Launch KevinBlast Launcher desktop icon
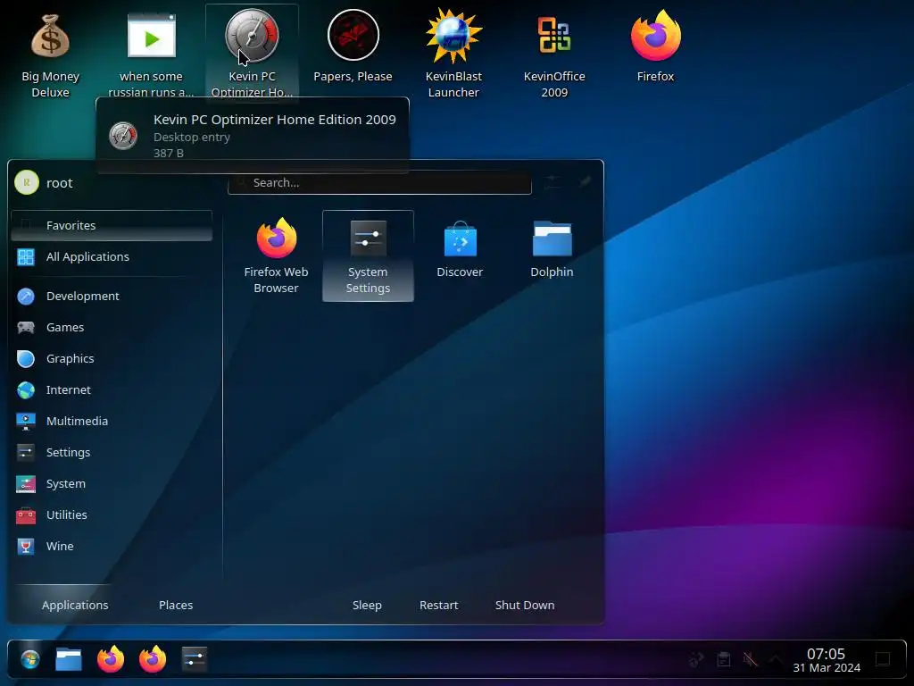This screenshot has height=686, width=914. 453,54
